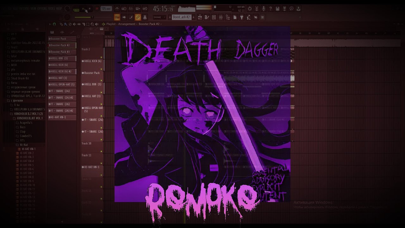Select the mute tool in playlist toolbar
Image resolution: width=405 pixels, height=228 pixels.
(x=74, y=24)
